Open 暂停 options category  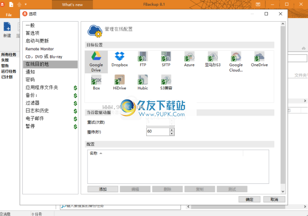(50, 126)
